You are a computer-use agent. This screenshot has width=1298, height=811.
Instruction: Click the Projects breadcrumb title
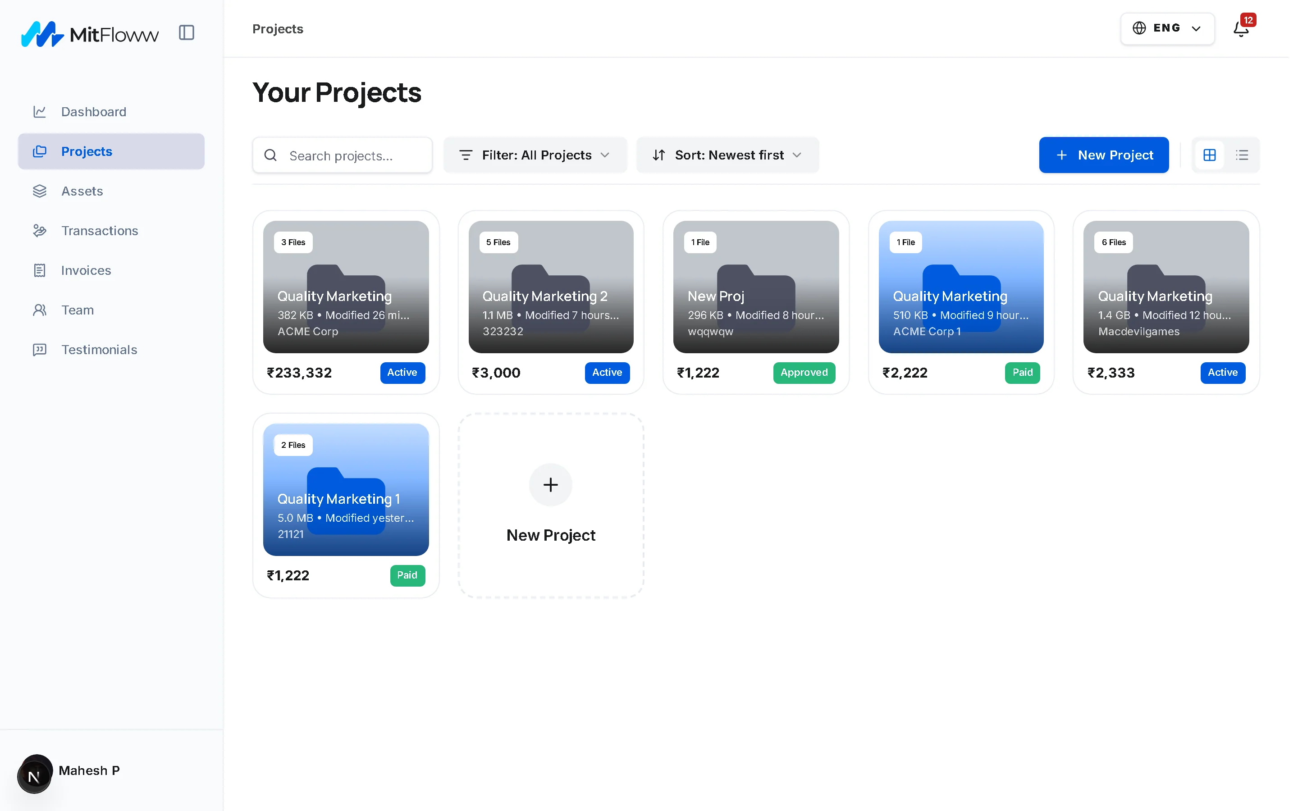(278, 29)
